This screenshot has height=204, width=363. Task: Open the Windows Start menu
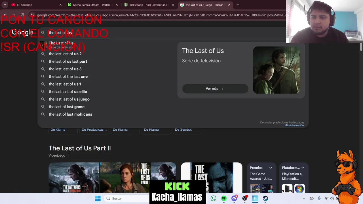point(98,198)
